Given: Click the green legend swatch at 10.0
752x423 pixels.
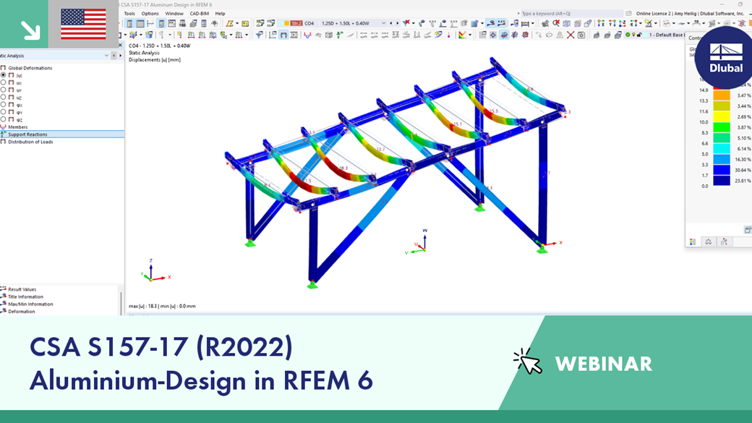Looking at the screenshot, I should pos(722,127).
